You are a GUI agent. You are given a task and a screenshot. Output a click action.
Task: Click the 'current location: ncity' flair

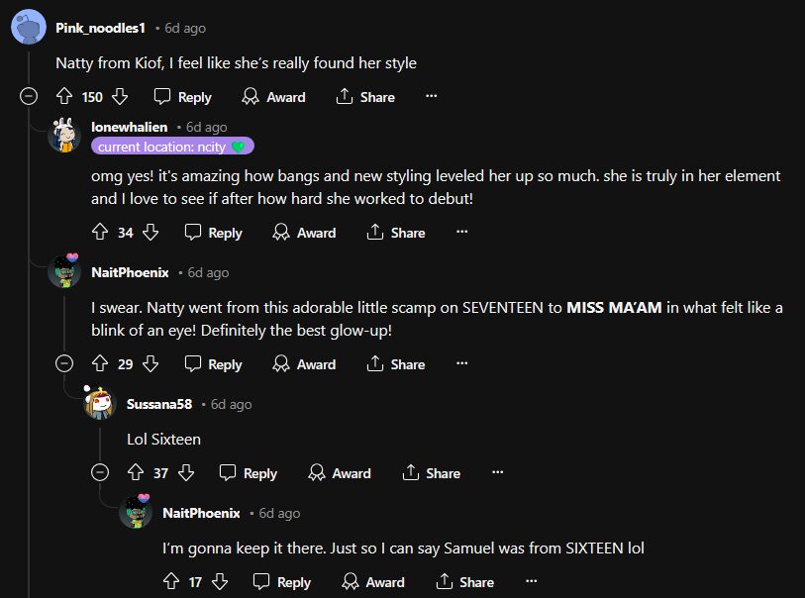[x=172, y=147]
